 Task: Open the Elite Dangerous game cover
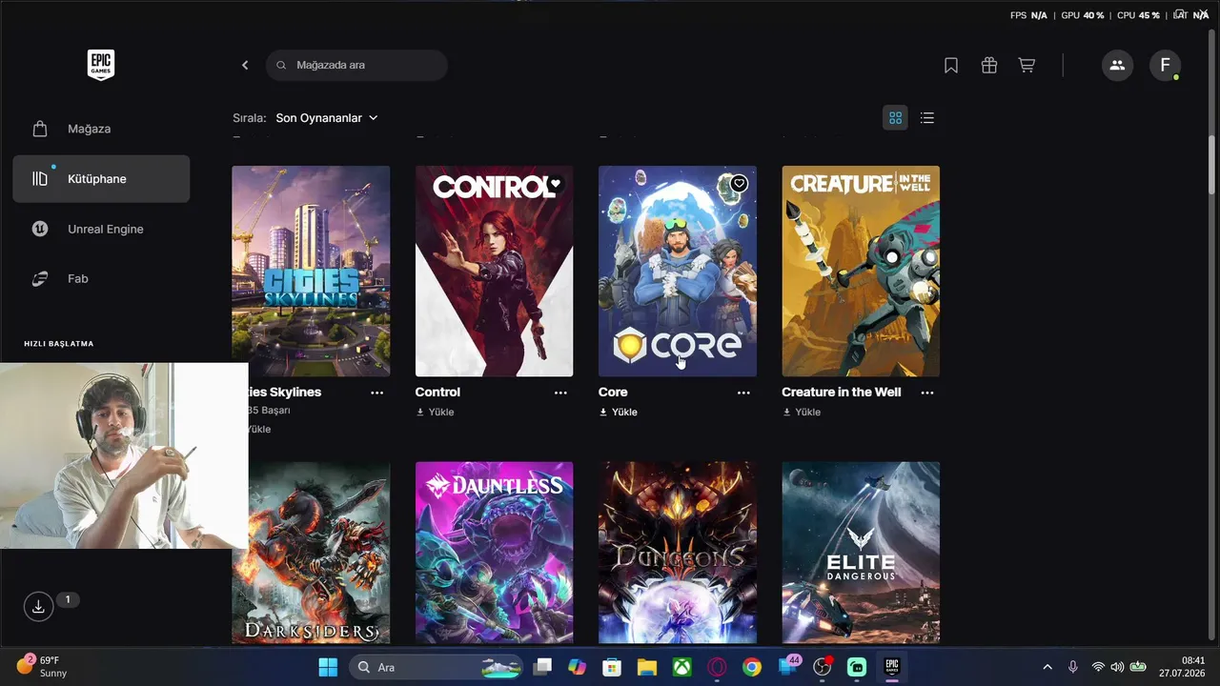pos(861,553)
